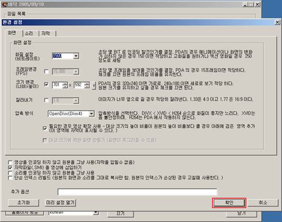Toggle the 필요한 경우 영상 확장 사용 checkbox

pos(45,128)
